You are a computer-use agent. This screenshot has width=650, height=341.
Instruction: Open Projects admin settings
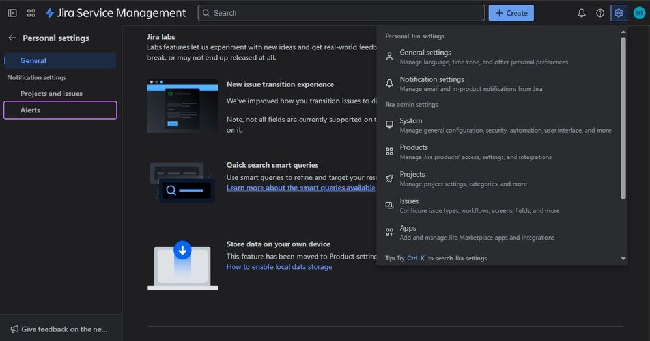pos(499,179)
